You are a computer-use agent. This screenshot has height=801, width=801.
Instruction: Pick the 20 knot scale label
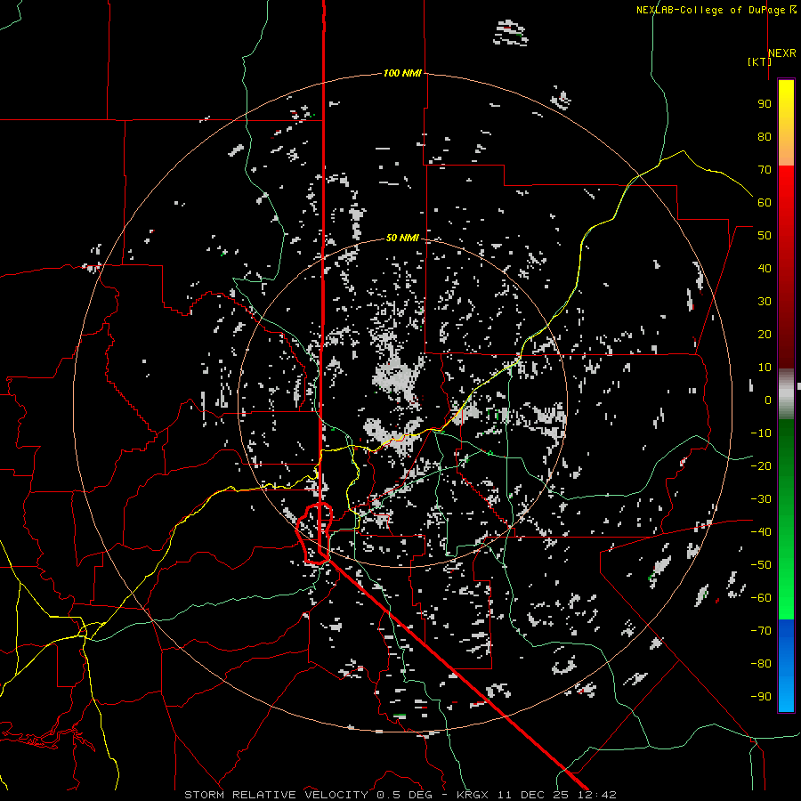tap(765, 334)
